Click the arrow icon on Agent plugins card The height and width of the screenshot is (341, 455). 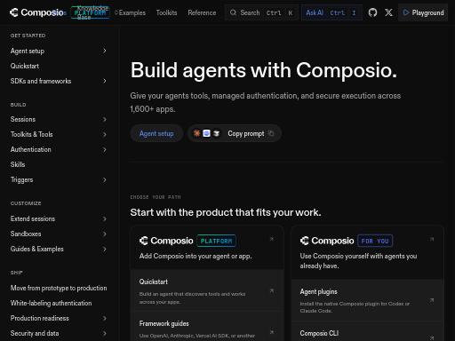[432, 300]
